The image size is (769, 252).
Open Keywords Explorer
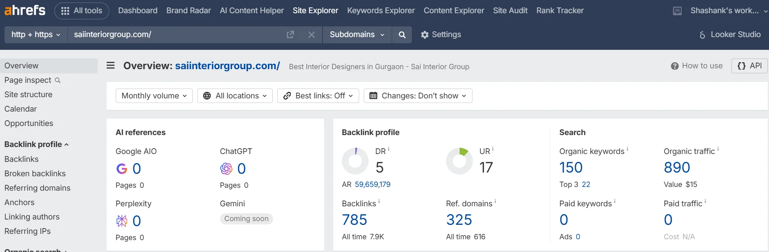pos(381,11)
